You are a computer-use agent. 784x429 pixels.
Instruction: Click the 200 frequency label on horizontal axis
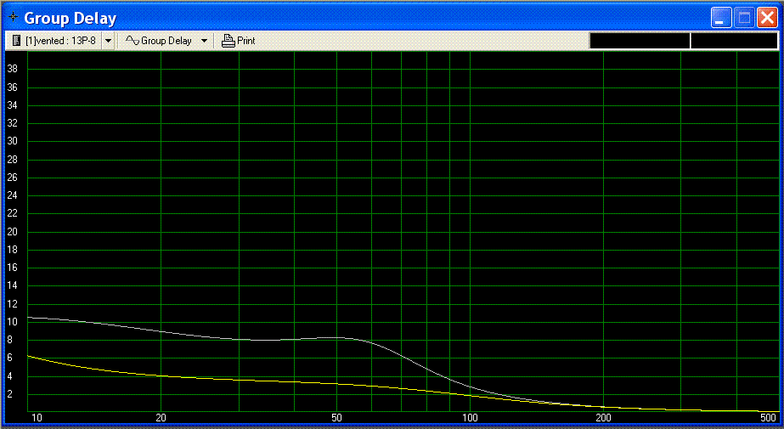pyautogui.click(x=603, y=418)
